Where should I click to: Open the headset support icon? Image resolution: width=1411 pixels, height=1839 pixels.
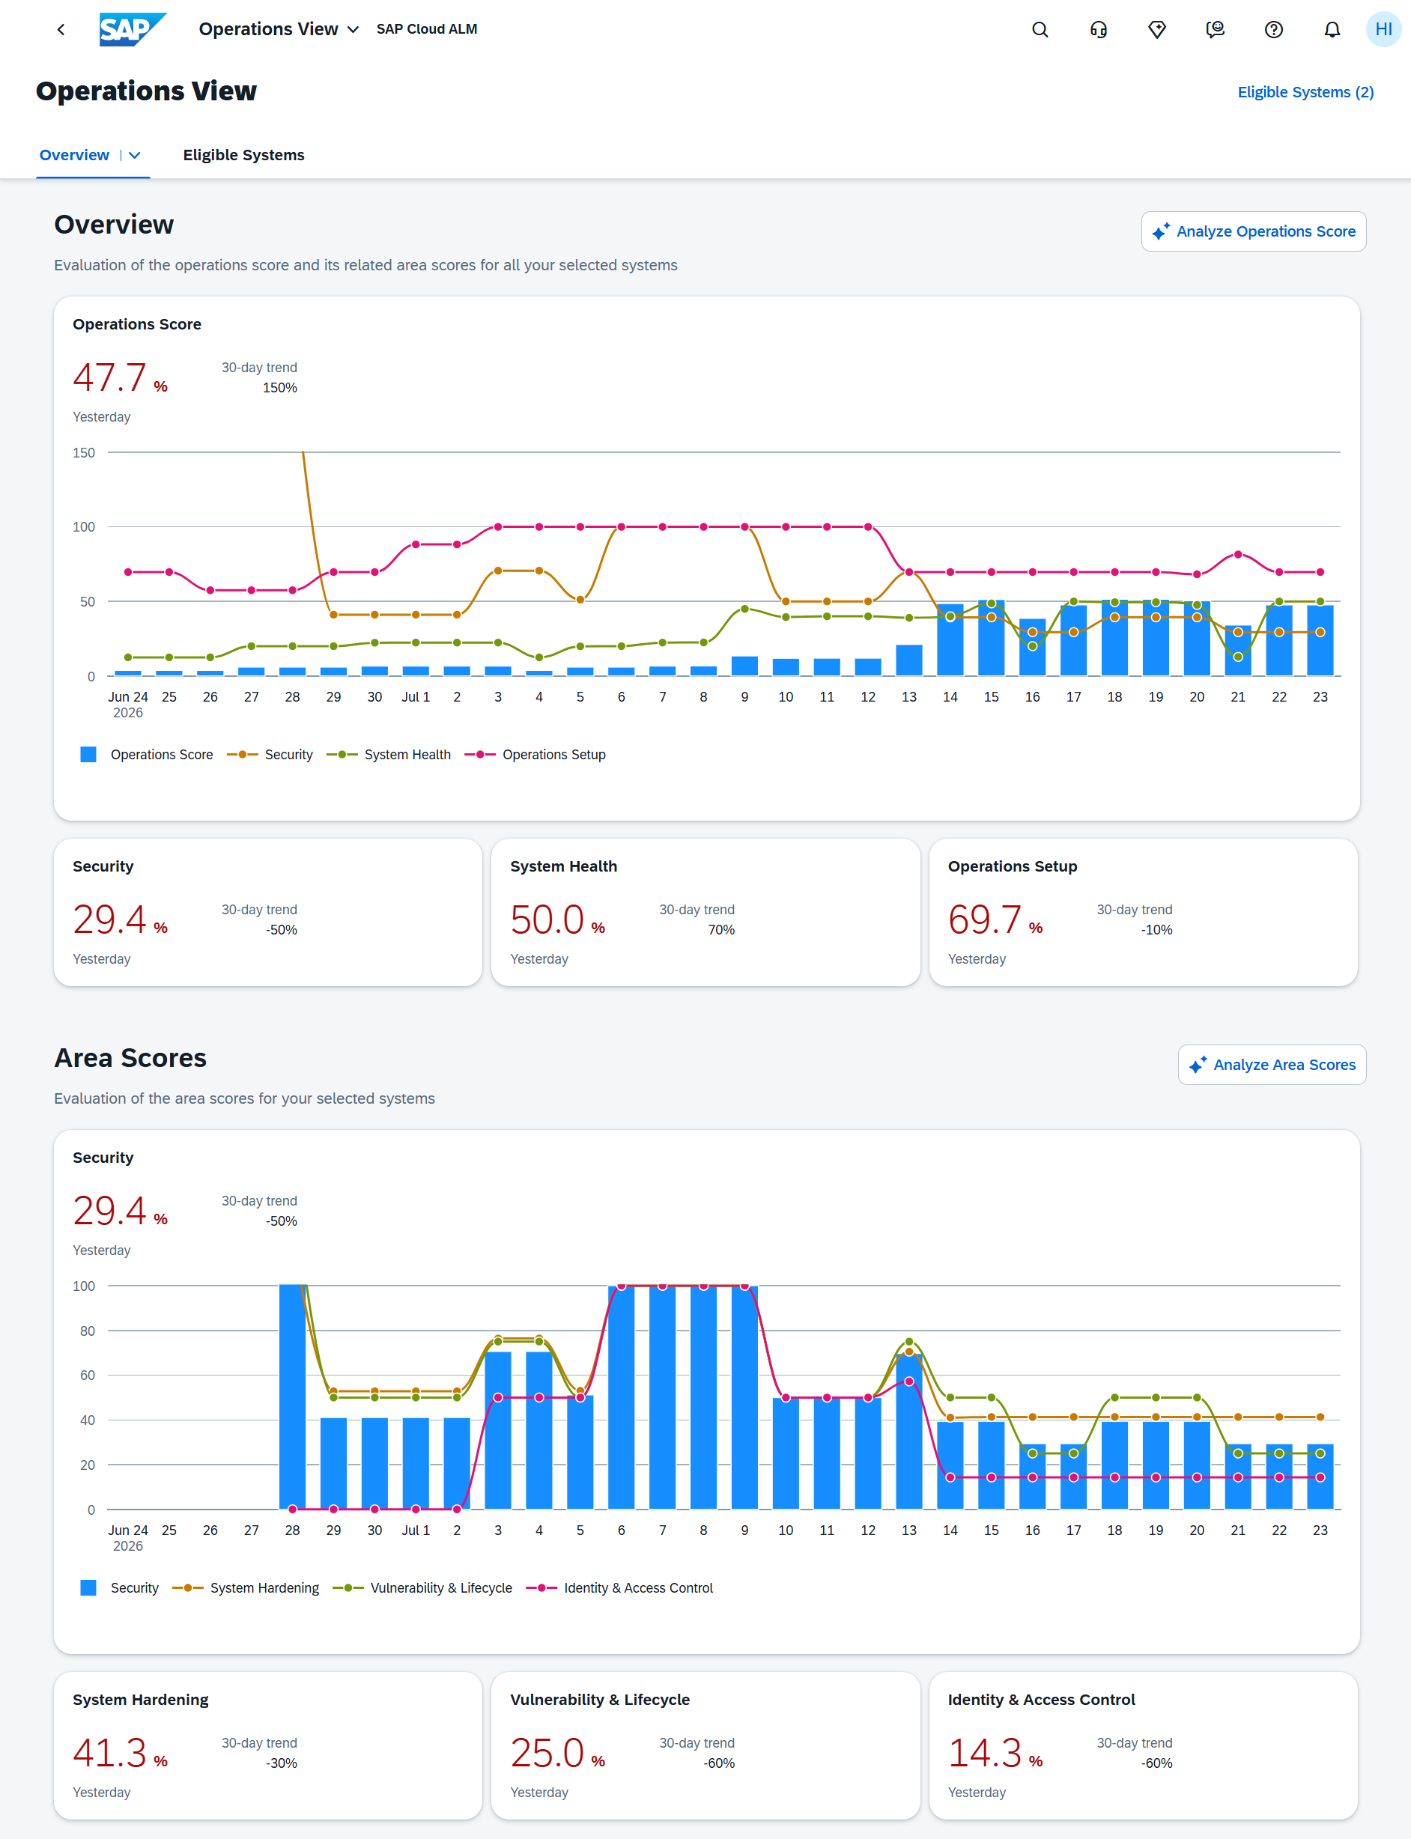point(1099,29)
